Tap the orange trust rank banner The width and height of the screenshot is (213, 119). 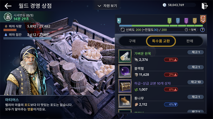point(203,19)
